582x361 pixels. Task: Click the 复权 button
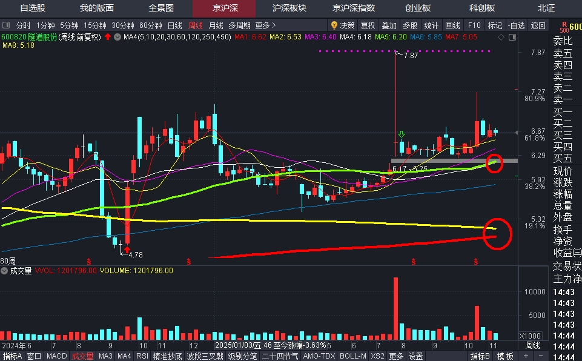click(x=368, y=25)
